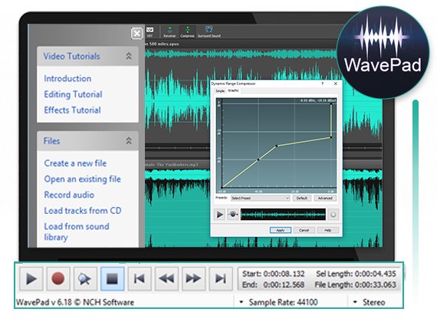
Task: Collapse the Files section
Action: click(129, 141)
